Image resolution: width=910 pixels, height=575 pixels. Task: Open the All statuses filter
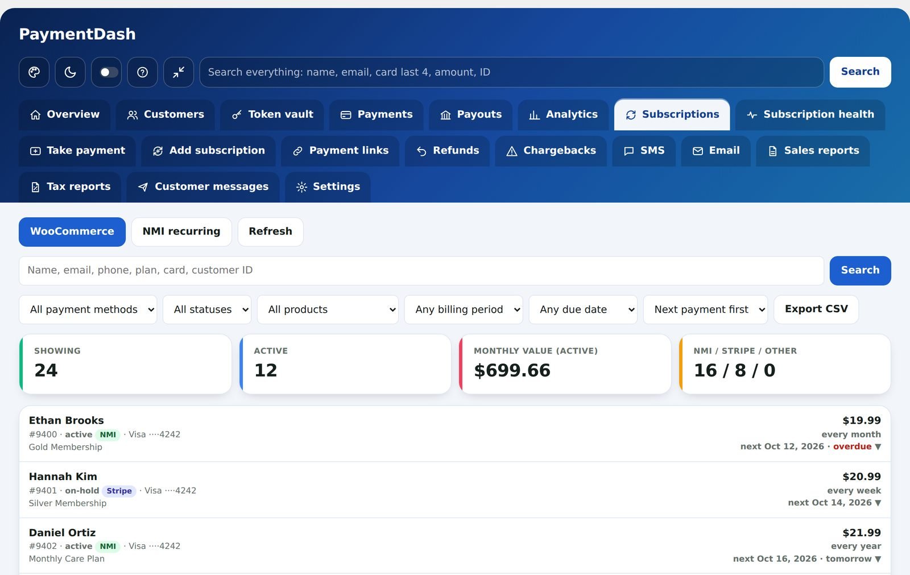click(207, 309)
